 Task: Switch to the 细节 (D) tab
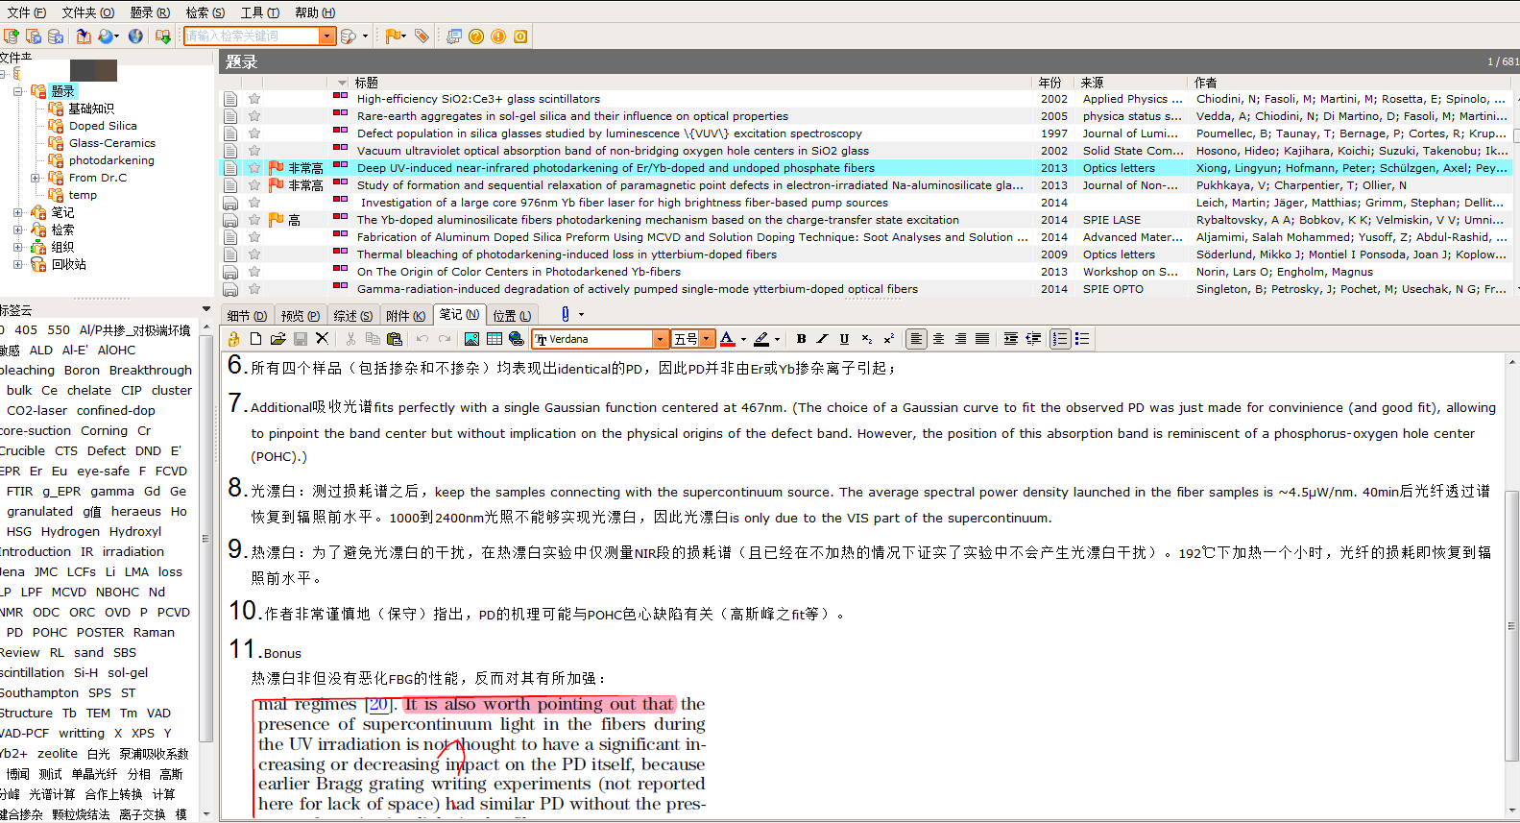247,316
